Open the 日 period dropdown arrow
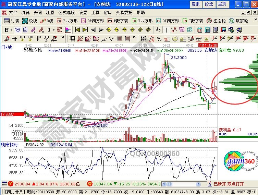Viewport: 258px width, 195px height. click(x=11, y=29)
